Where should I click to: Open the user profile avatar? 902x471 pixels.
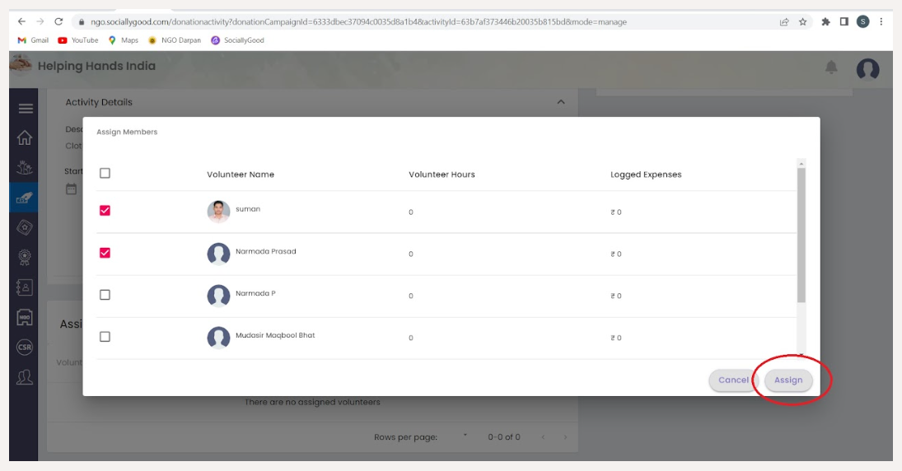pos(867,69)
